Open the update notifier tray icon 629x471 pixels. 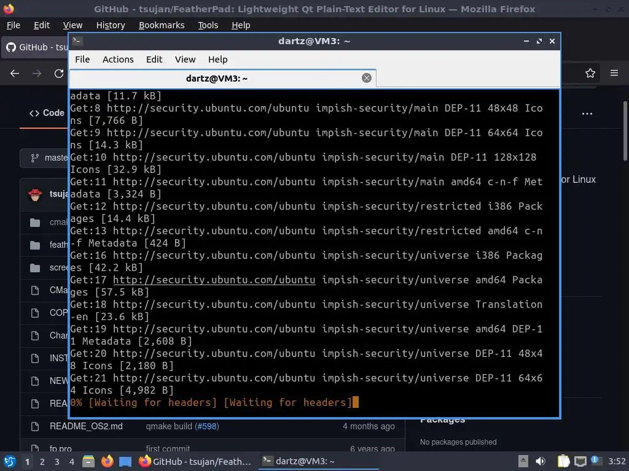tap(596, 461)
